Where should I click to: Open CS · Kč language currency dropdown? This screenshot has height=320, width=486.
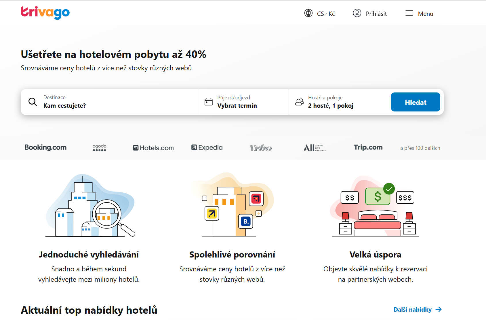(326, 14)
